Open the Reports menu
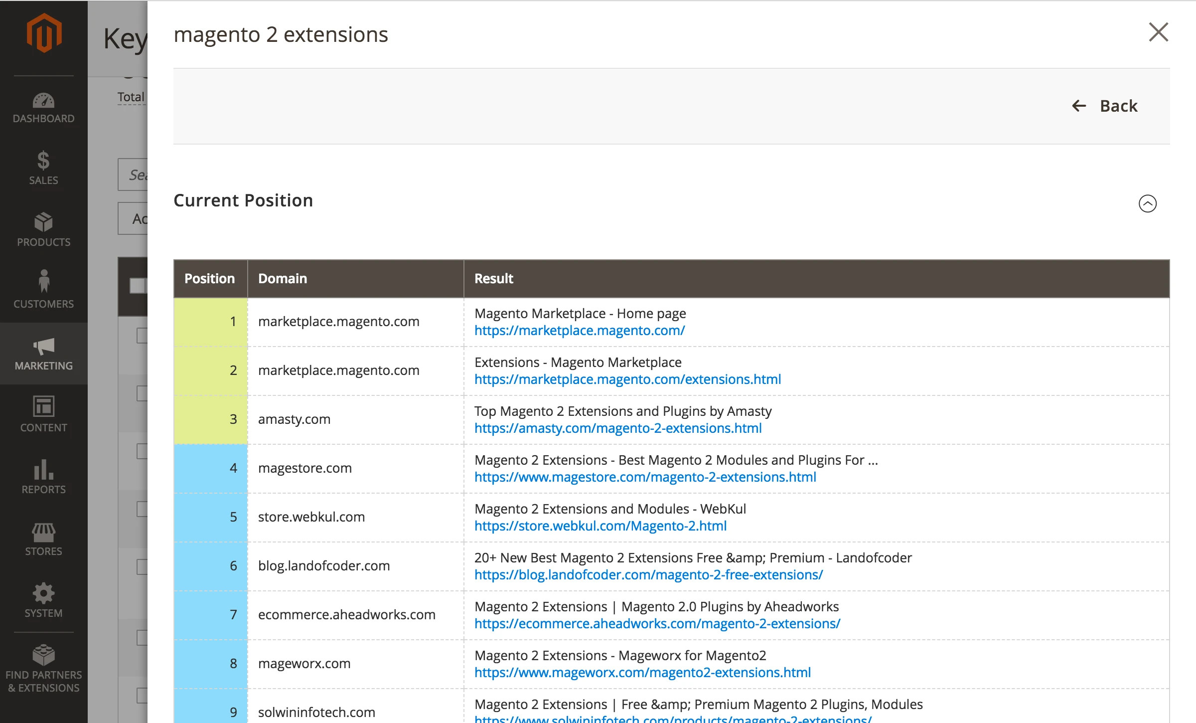This screenshot has width=1196, height=723. (44, 477)
